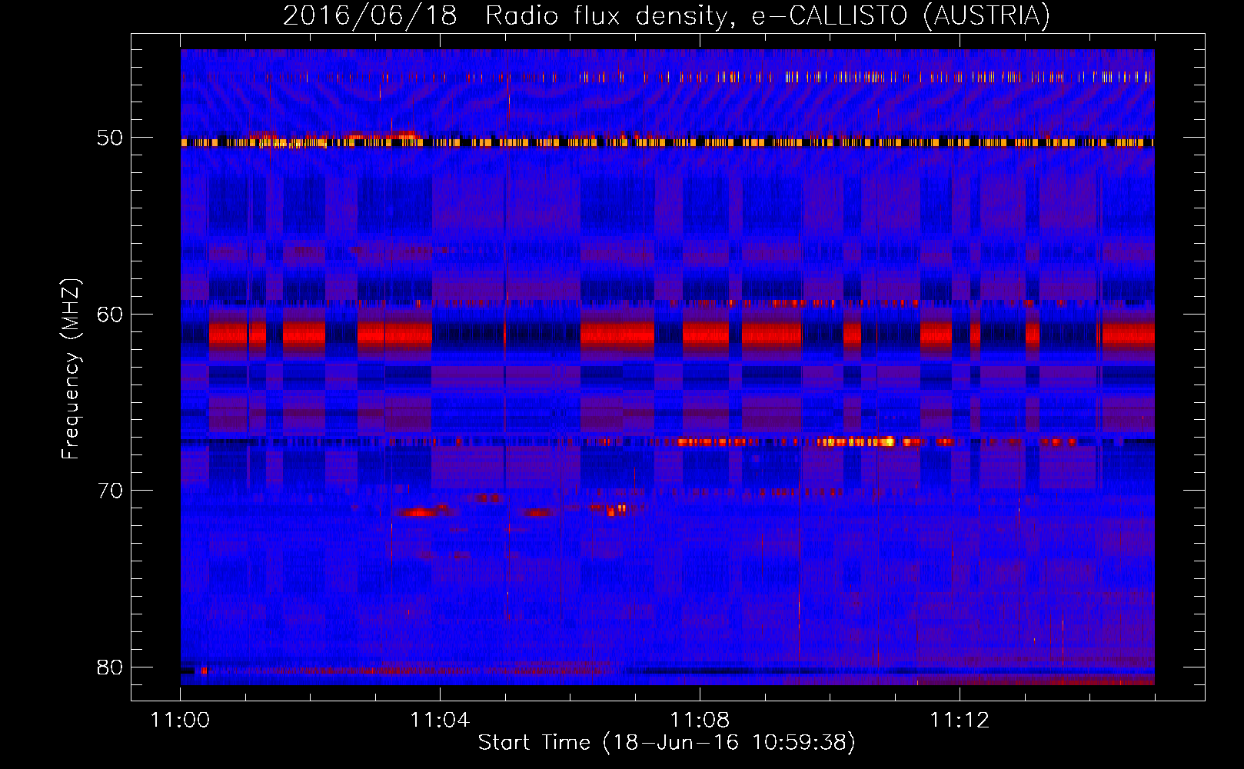Click the '11:08' time tick label
1244x769 pixels.
click(x=700, y=720)
